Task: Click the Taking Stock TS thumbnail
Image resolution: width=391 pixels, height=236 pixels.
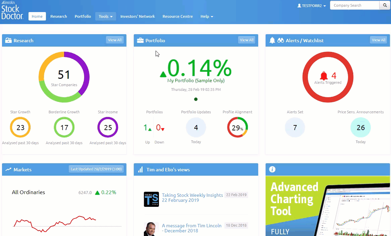Action: point(151,199)
